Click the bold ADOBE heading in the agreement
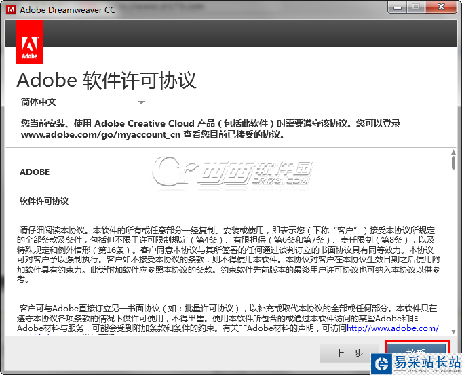Screen dimensions: 462x375 click(35, 172)
